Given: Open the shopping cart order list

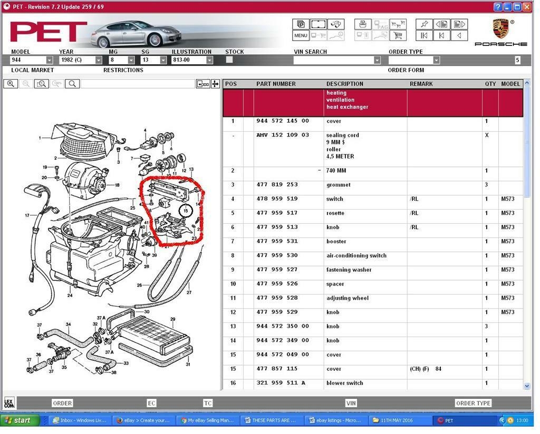Looking at the screenshot, I should coord(398,35).
